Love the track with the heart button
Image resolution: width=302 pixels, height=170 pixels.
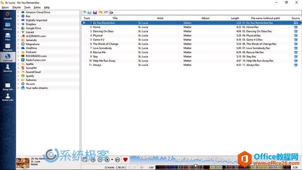coord(125,160)
